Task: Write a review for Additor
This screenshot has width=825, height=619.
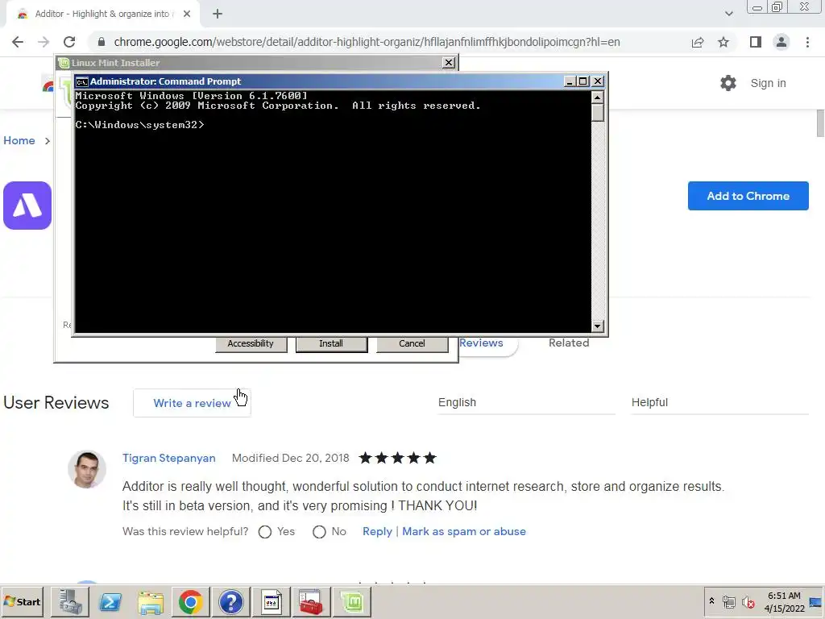Action: pos(192,403)
